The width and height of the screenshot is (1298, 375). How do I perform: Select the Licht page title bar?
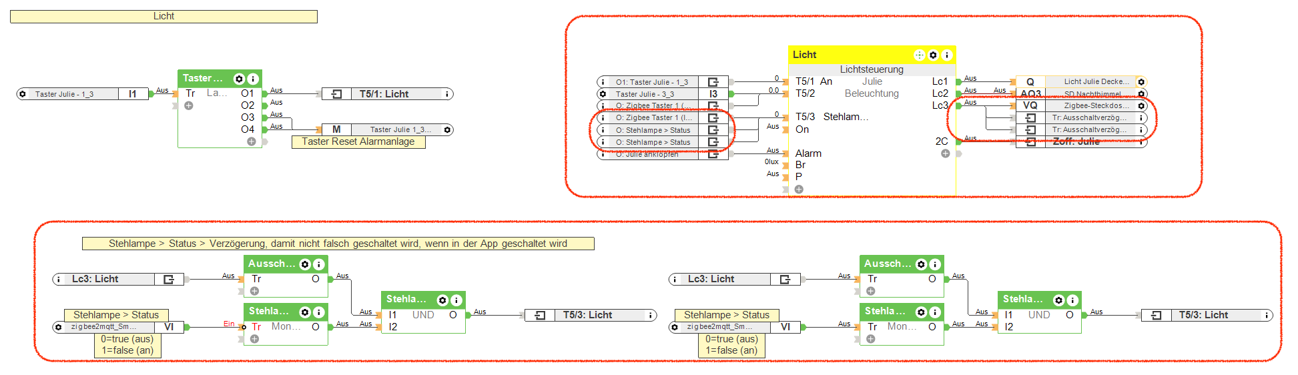click(164, 16)
